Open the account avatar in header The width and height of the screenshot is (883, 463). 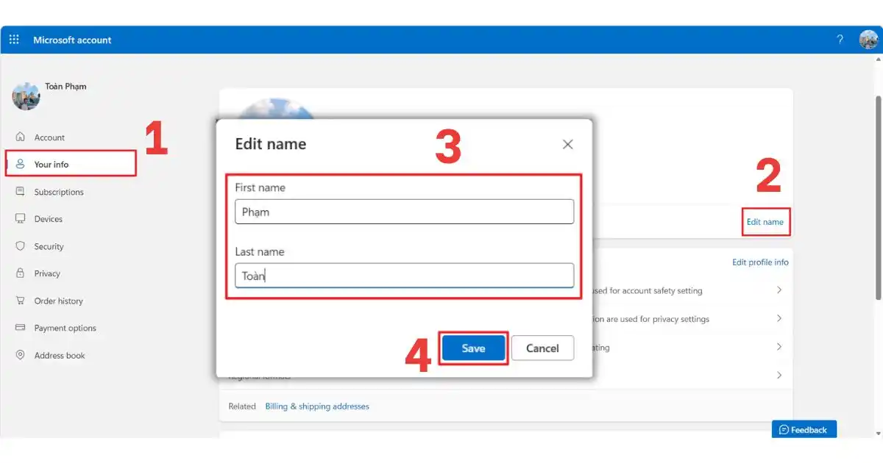pos(868,40)
